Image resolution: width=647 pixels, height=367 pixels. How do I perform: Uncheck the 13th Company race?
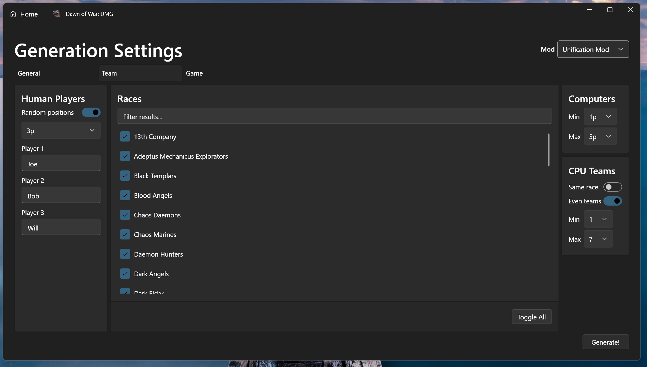click(125, 137)
